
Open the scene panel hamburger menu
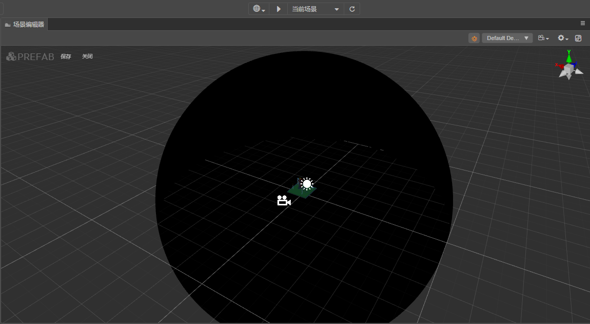point(582,23)
